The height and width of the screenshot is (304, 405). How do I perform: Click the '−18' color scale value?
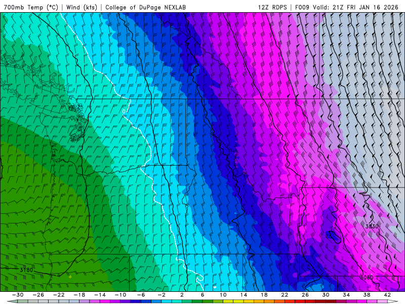tap(79, 295)
